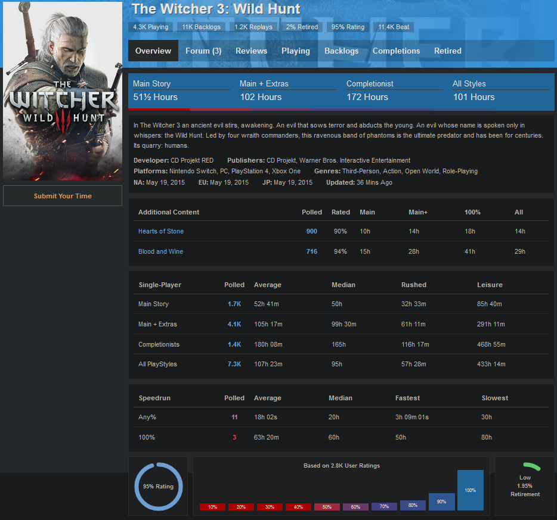557x520 pixels.
Task: Click the 2% Retired badge
Action: (x=302, y=27)
